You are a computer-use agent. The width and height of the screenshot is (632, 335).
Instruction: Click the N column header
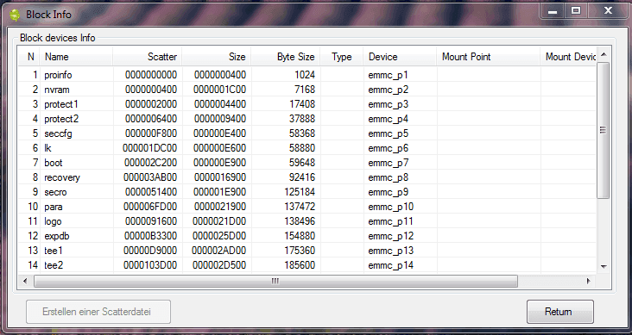(29, 57)
